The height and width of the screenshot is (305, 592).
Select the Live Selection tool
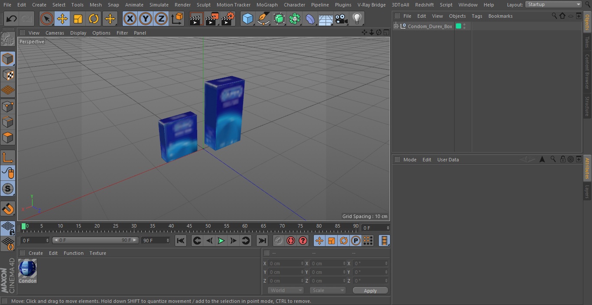click(x=46, y=19)
